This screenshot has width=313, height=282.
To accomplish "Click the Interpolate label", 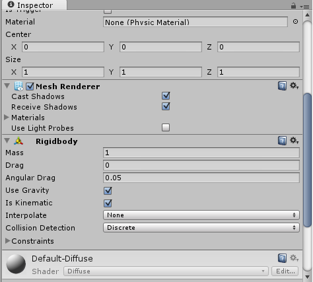I will click(x=26, y=215).
